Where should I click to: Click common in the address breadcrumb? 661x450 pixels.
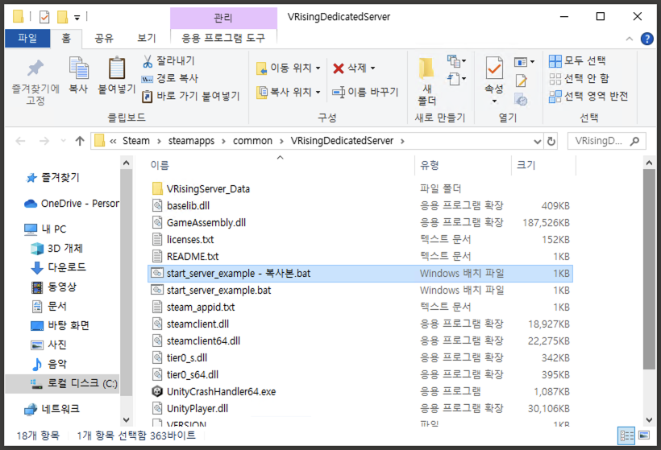(x=252, y=141)
